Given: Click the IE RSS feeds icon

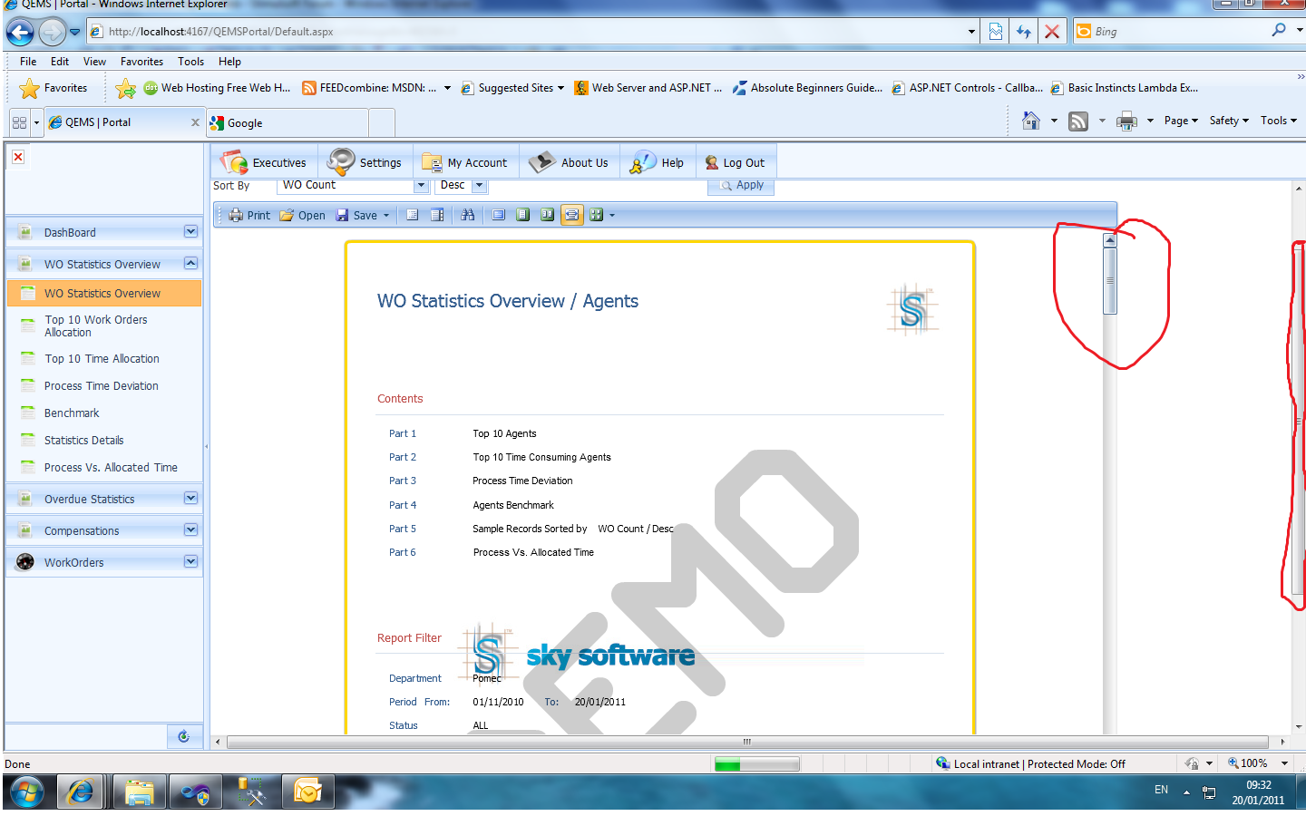Looking at the screenshot, I should coord(1078,121).
